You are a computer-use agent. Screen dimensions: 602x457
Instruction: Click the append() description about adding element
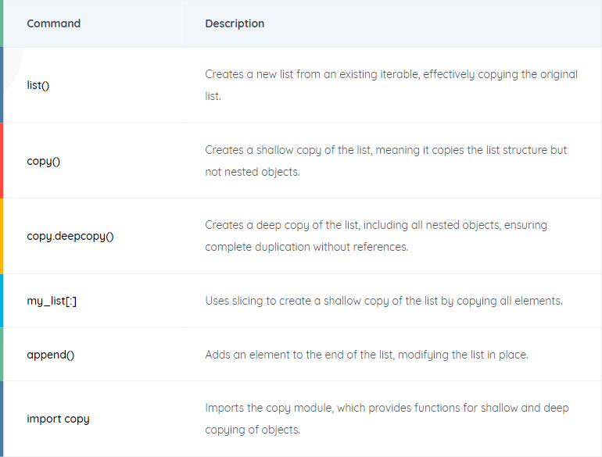coord(367,355)
